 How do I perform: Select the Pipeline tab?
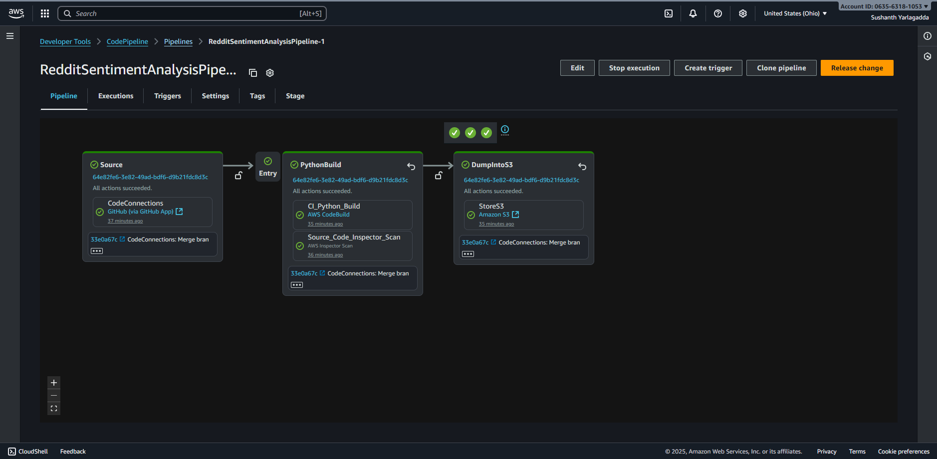64,96
